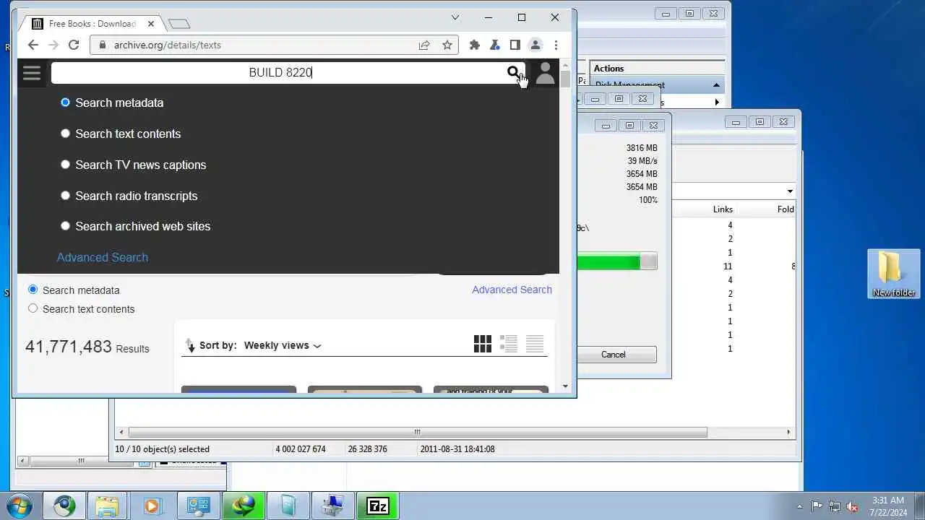Open Windows Media Player taskbar icon
925x520 pixels.
[x=152, y=506]
